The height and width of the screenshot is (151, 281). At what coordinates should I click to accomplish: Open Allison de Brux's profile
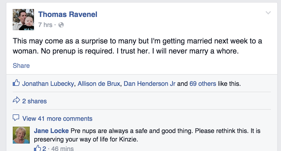click(x=99, y=84)
